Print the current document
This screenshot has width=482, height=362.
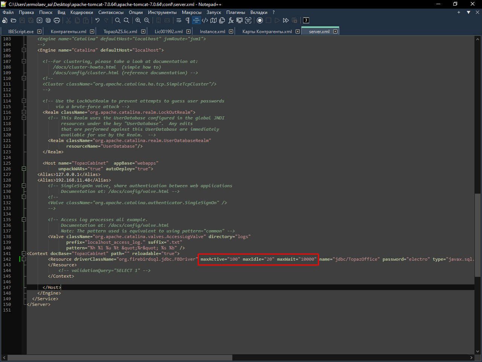pyautogui.click(x=57, y=20)
